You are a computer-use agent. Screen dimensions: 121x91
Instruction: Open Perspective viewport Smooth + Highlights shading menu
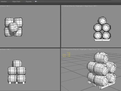81,49
